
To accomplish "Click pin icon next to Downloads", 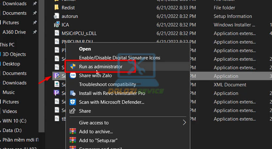I will 35,3.
